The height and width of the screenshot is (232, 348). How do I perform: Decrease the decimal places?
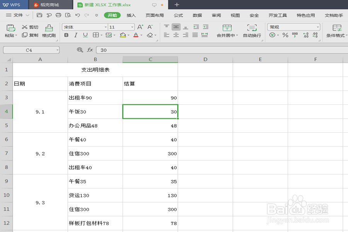pos(315,35)
